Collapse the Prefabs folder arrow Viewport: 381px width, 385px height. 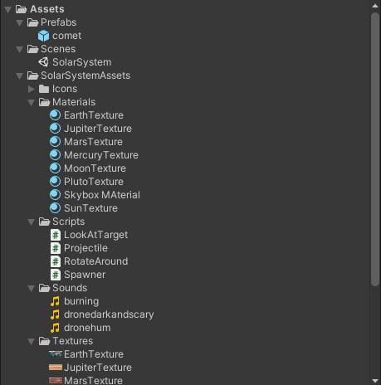click(x=19, y=23)
